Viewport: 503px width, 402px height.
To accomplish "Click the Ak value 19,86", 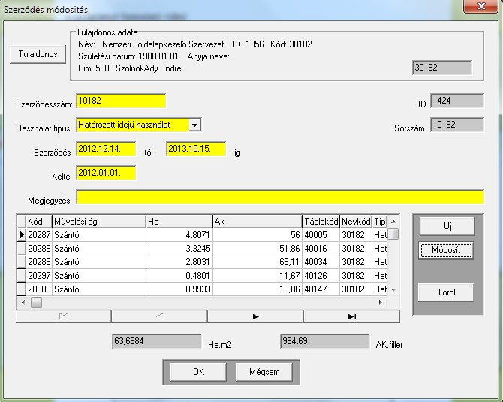I will (258, 289).
